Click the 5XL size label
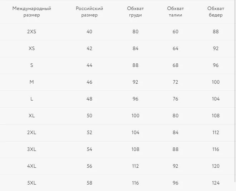Image resolution: width=236 pixels, height=191 pixels. coord(31,183)
